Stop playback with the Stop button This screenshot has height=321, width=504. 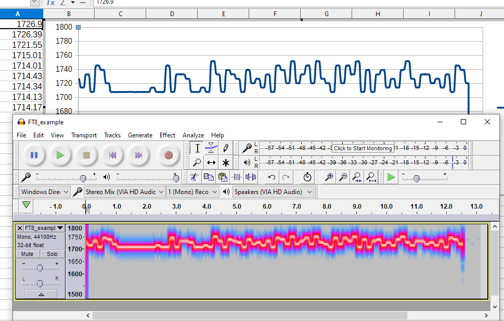click(86, 156)
